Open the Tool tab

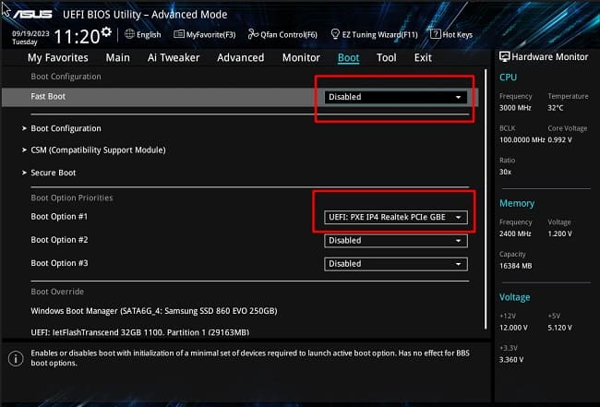(x=387, y=58)
